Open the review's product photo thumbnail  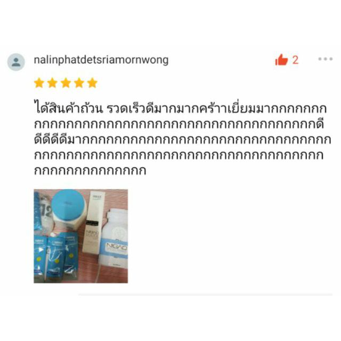click(x=80, y=236)
